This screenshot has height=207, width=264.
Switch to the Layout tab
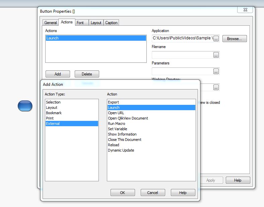pos(96,23)
